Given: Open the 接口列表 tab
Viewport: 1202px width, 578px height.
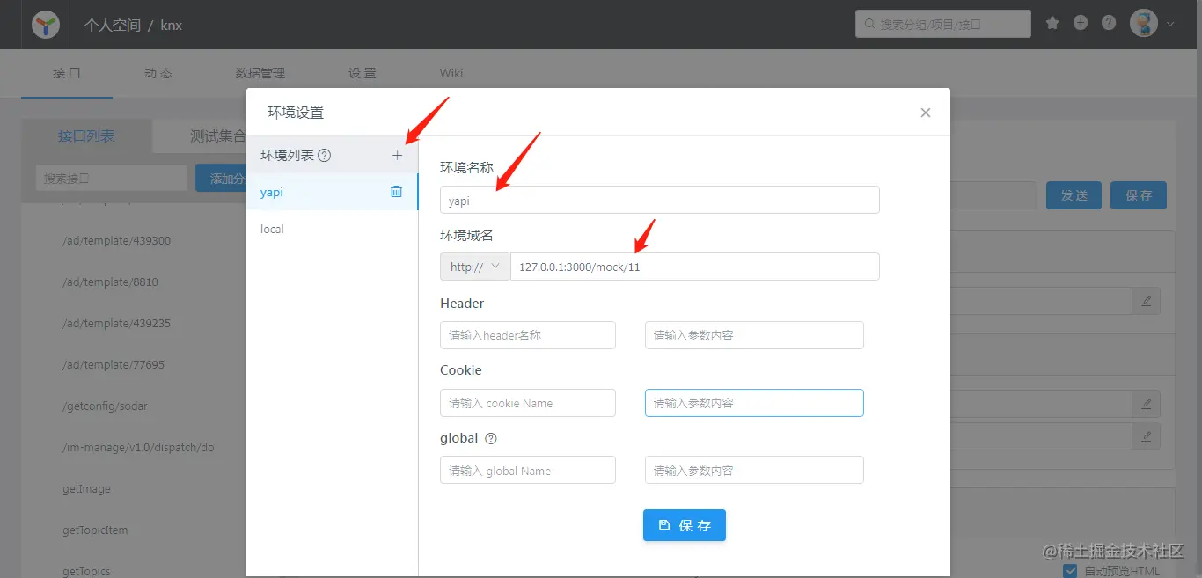Looking at the screenshot, I should pyautogui.click(x=86, y=136).
